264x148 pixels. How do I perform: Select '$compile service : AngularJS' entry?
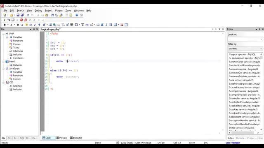(x=243, y=91)
